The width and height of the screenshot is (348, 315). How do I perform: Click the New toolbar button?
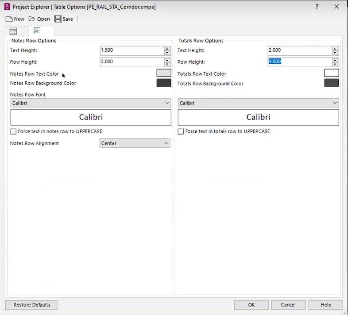click(x=15, y=19)
